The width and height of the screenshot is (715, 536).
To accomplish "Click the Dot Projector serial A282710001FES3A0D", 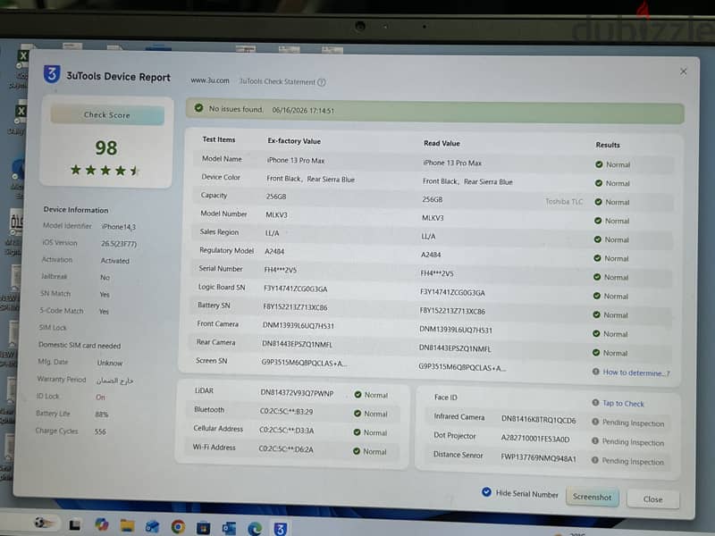I will click(535, 439).
